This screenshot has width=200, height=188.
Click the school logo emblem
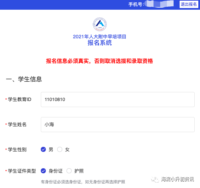coord(100,24)
